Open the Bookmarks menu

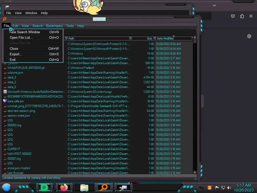coord(54,26)
